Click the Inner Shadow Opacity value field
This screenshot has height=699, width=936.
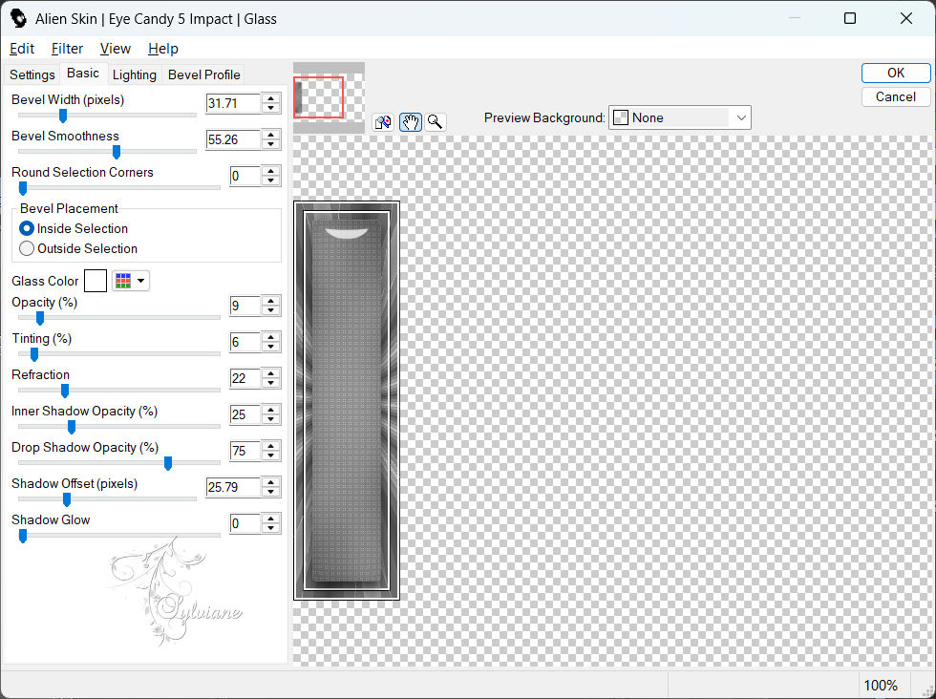(245, 414)
